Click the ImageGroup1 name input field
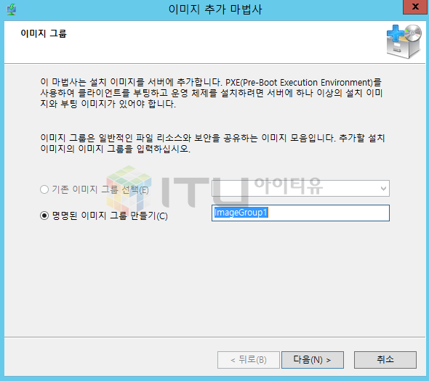The height and width of the screenshot is (381, 429). click(x=300, y=213)
